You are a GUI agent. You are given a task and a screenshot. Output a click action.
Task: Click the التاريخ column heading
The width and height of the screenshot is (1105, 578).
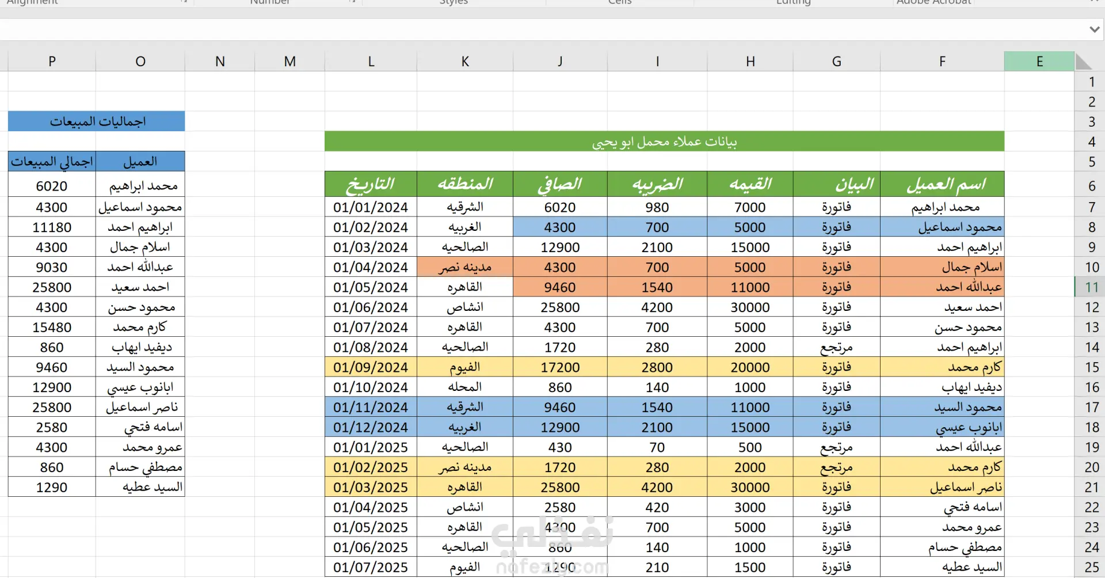tap(371, 184)
